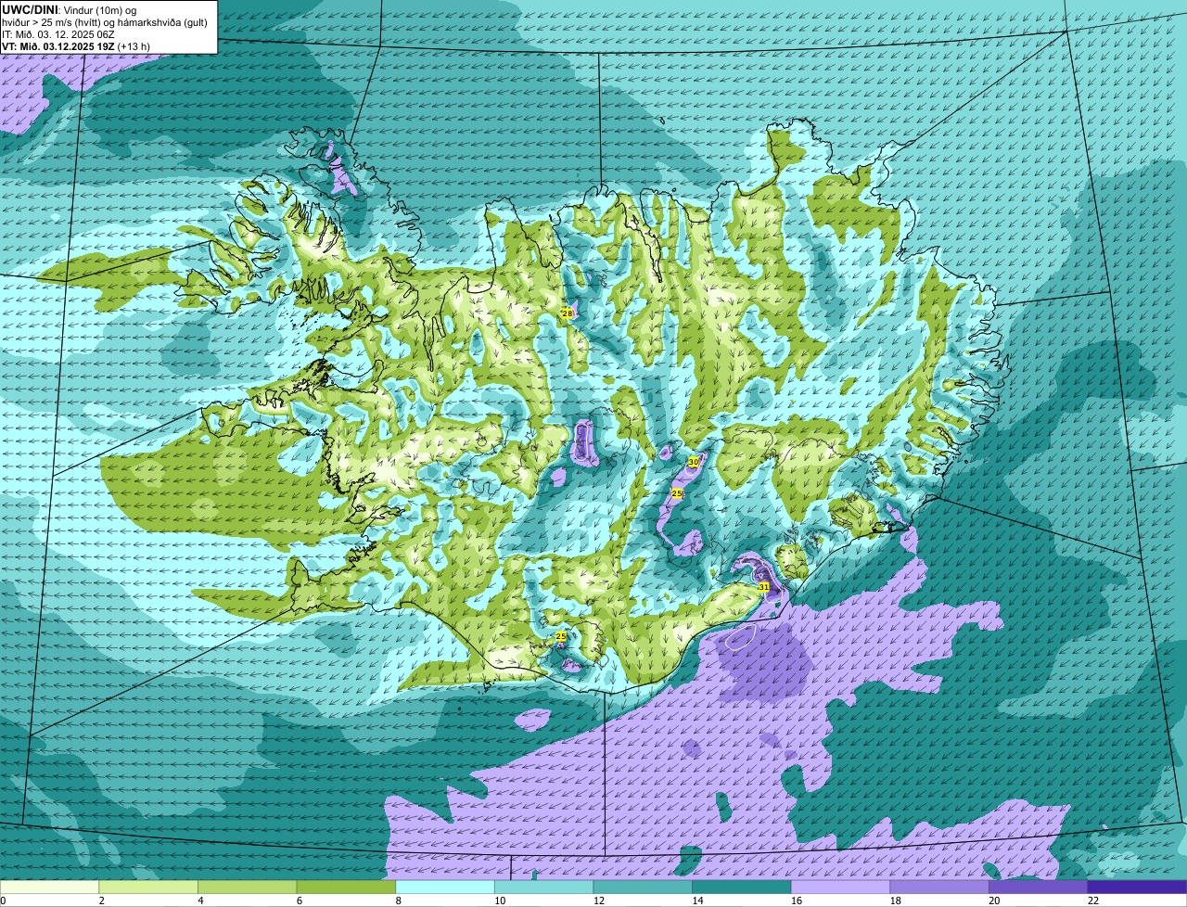Click the '(+13 h)' forecast offset text
The height and width of the screenshot is (907, 1187).
tap(134, 46)
